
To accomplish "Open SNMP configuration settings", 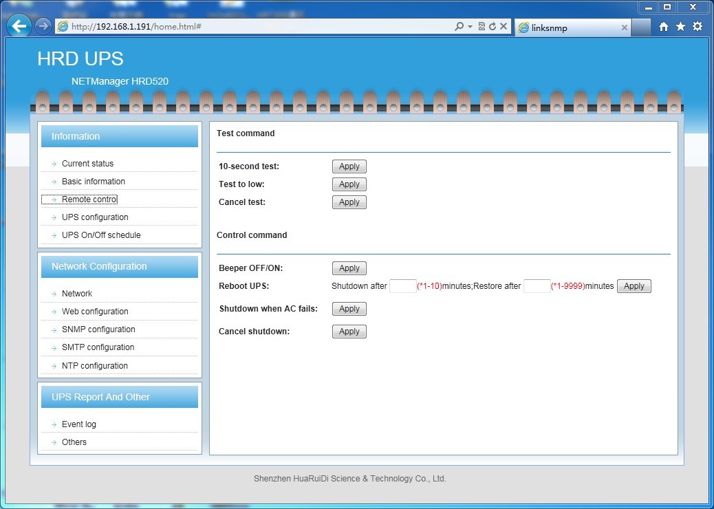I will click(98, 329).
